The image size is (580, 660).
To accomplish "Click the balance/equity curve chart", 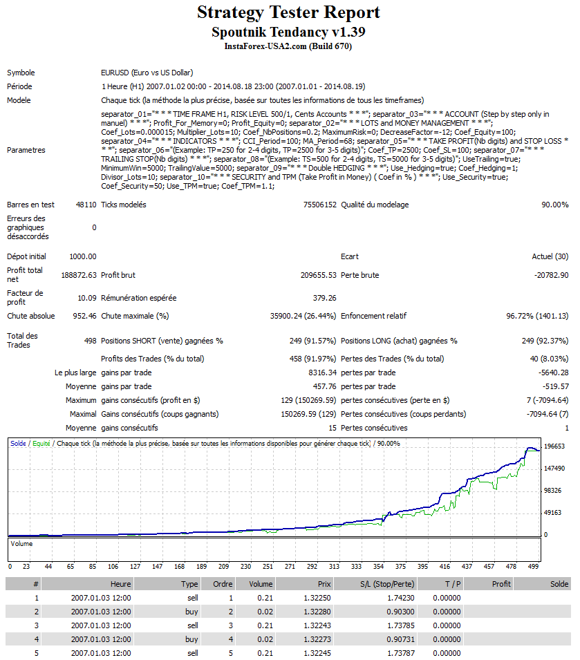I will pyautogui.click(x=274, y=487).
